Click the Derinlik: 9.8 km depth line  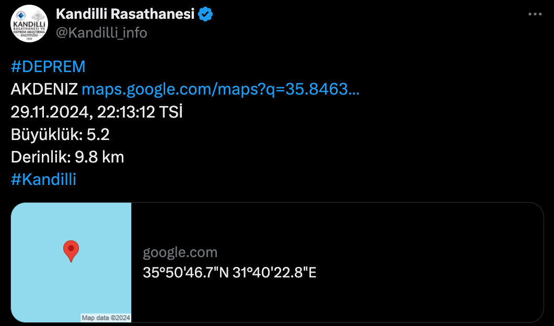(x=67, y=157)
